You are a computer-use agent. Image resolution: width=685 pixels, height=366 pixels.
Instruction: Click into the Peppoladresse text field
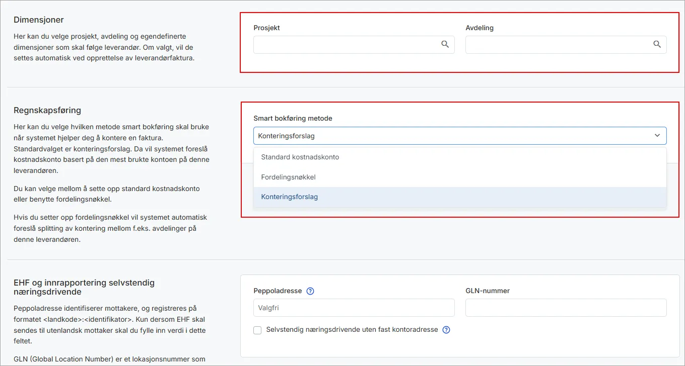[x=354, y=308]
